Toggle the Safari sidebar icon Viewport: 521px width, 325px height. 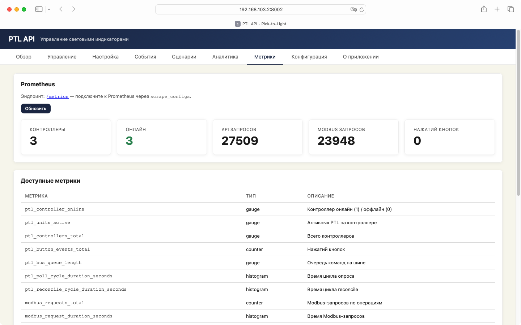(39, 9)
